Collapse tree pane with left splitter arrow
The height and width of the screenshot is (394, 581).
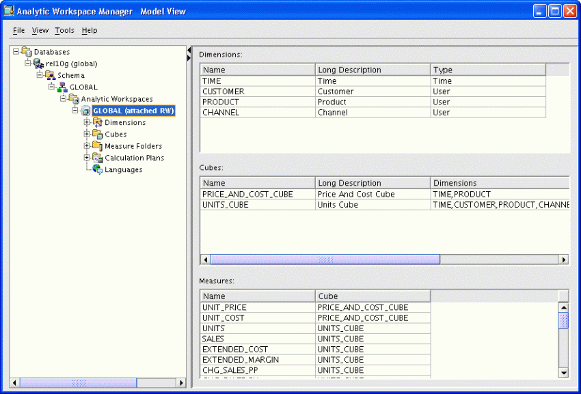pyautogui.click(x=189, y=50)
